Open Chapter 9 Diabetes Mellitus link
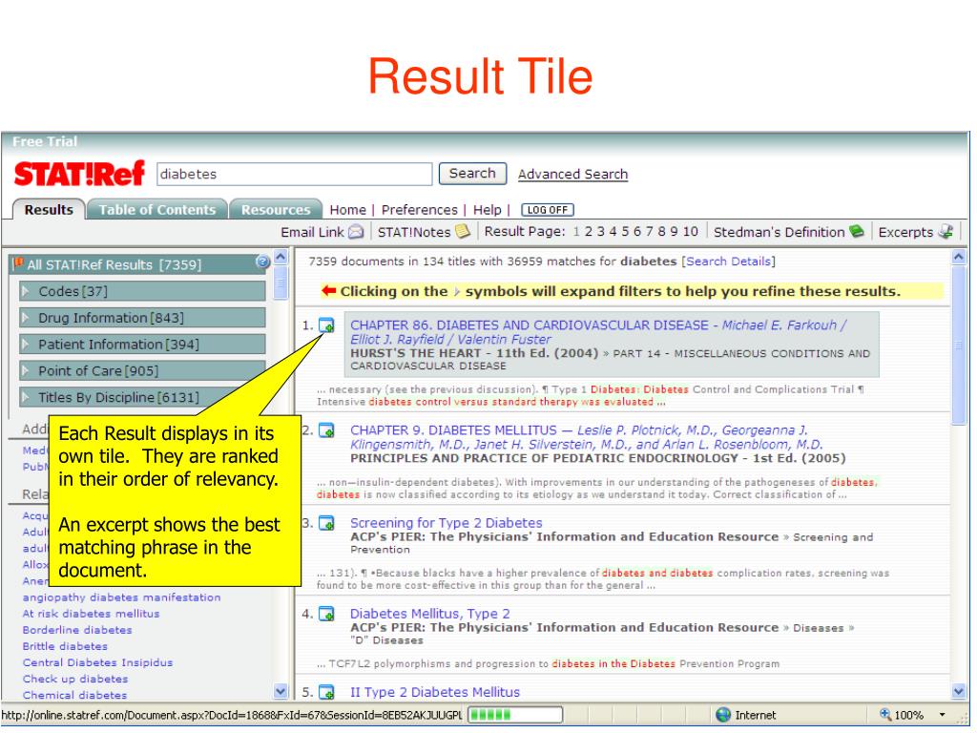This screenshot has height=733, width=977. click(x=586, y=437)
